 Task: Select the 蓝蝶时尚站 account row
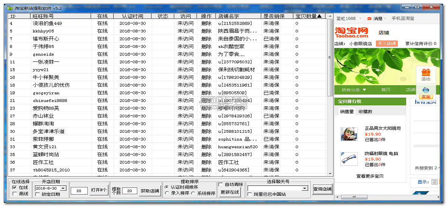[x=167, y=154]
